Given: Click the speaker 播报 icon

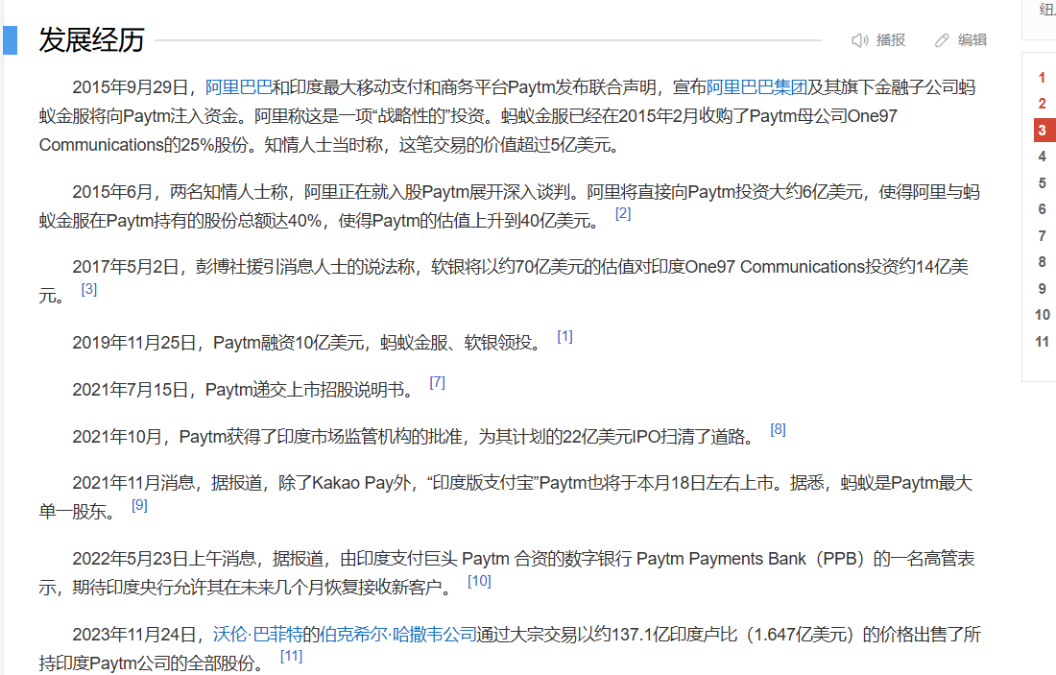Looking at the screenshot, I should (x=859, y=40).
